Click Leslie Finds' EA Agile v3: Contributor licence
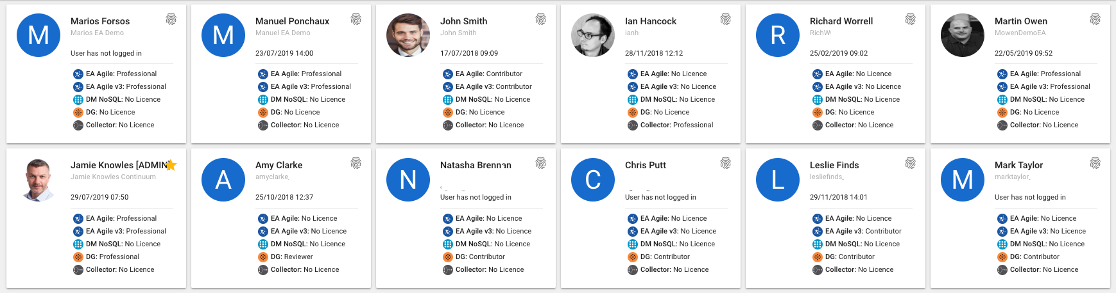Viewport: 1116px width, 293px height. pyautogui.click(x=863, y=232)
